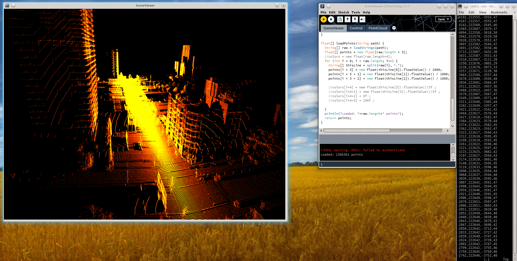
Task: Toggle the SceneViewer window's on-all-desktops pin button
Action: [x=13, y=5]
